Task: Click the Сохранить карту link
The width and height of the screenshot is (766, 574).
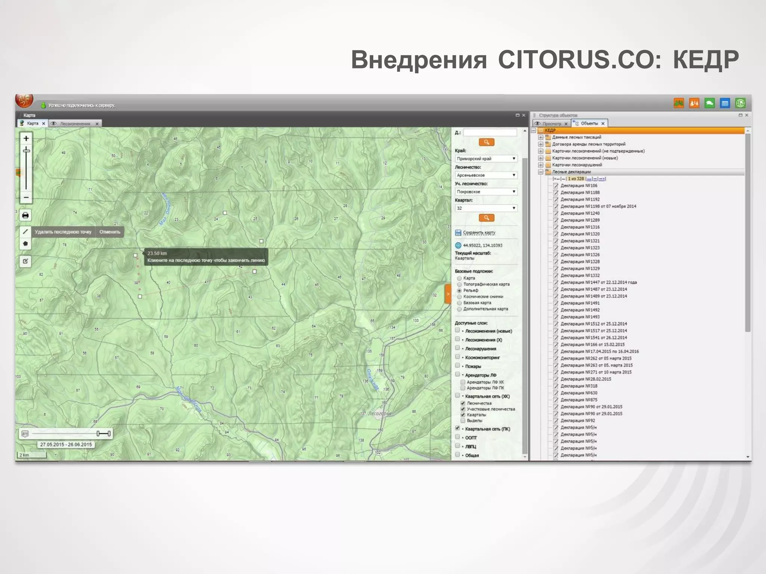Action: [x=479, y=232]
